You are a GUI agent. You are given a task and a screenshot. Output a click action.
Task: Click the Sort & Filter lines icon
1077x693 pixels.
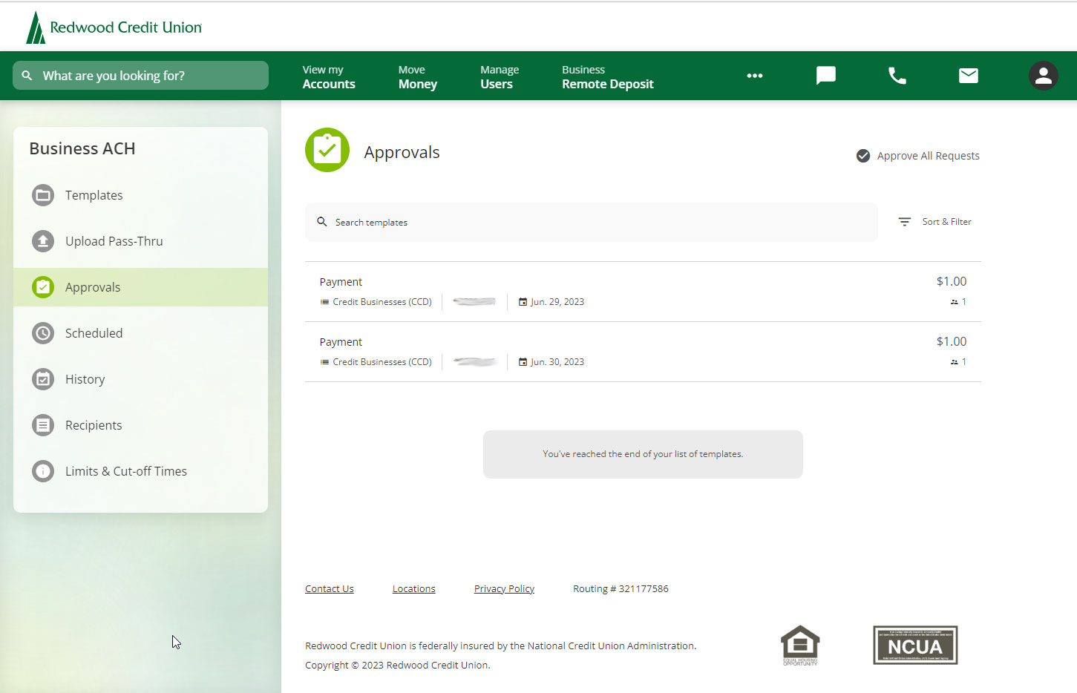[905, 222]
